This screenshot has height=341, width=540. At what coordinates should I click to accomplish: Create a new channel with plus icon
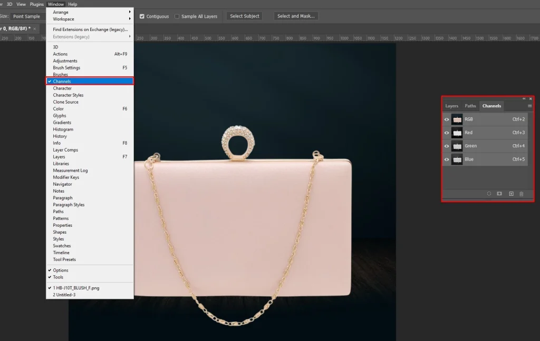coord(511,194)
